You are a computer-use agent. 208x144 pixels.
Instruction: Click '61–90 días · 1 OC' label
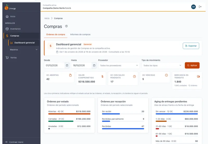pos(164,134)
